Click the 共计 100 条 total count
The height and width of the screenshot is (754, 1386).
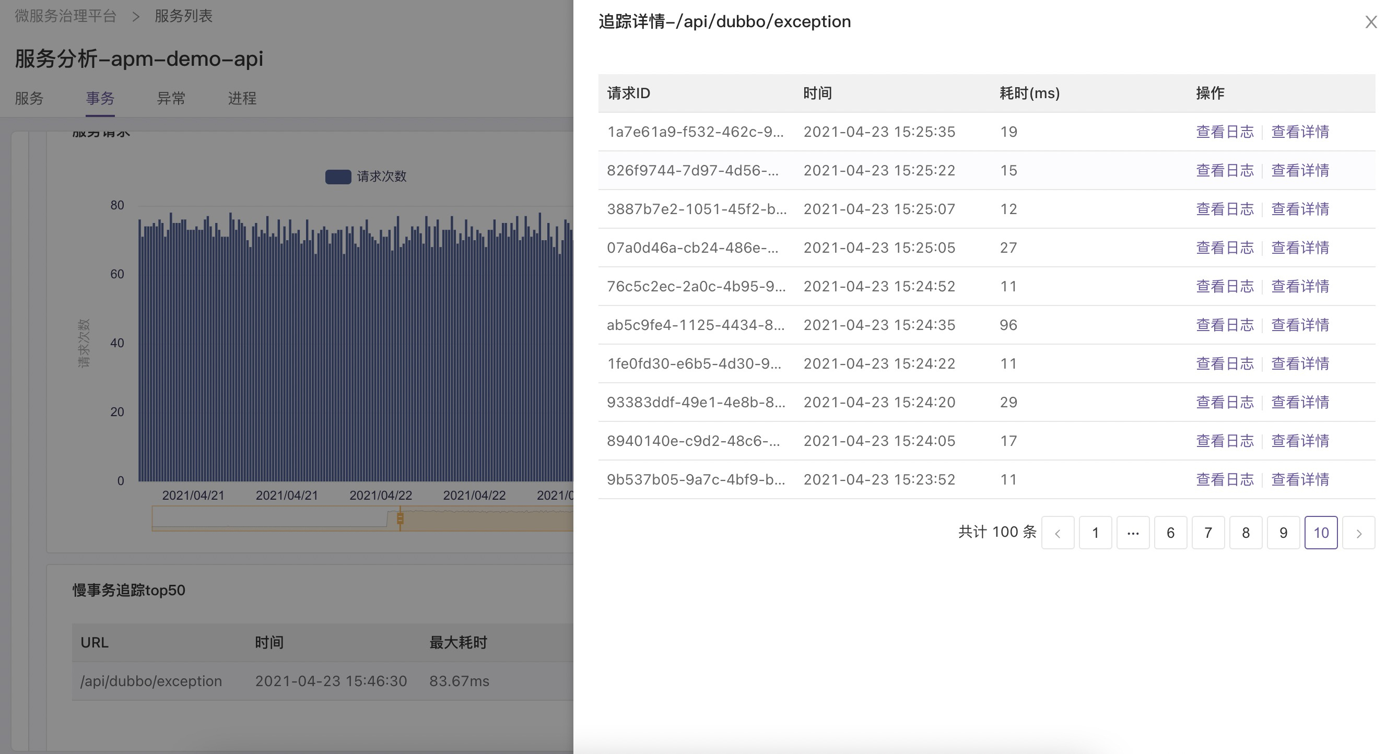tap(997, 532)
